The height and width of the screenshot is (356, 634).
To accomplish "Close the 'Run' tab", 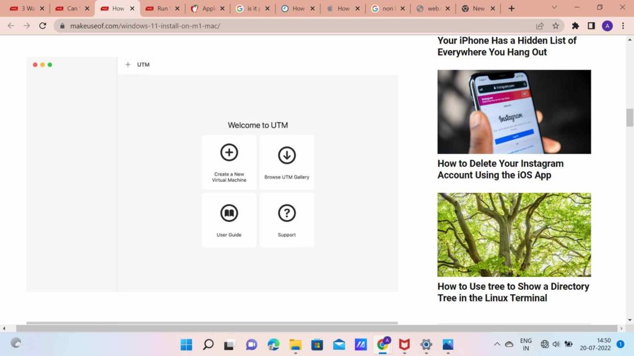I will 177,9.
